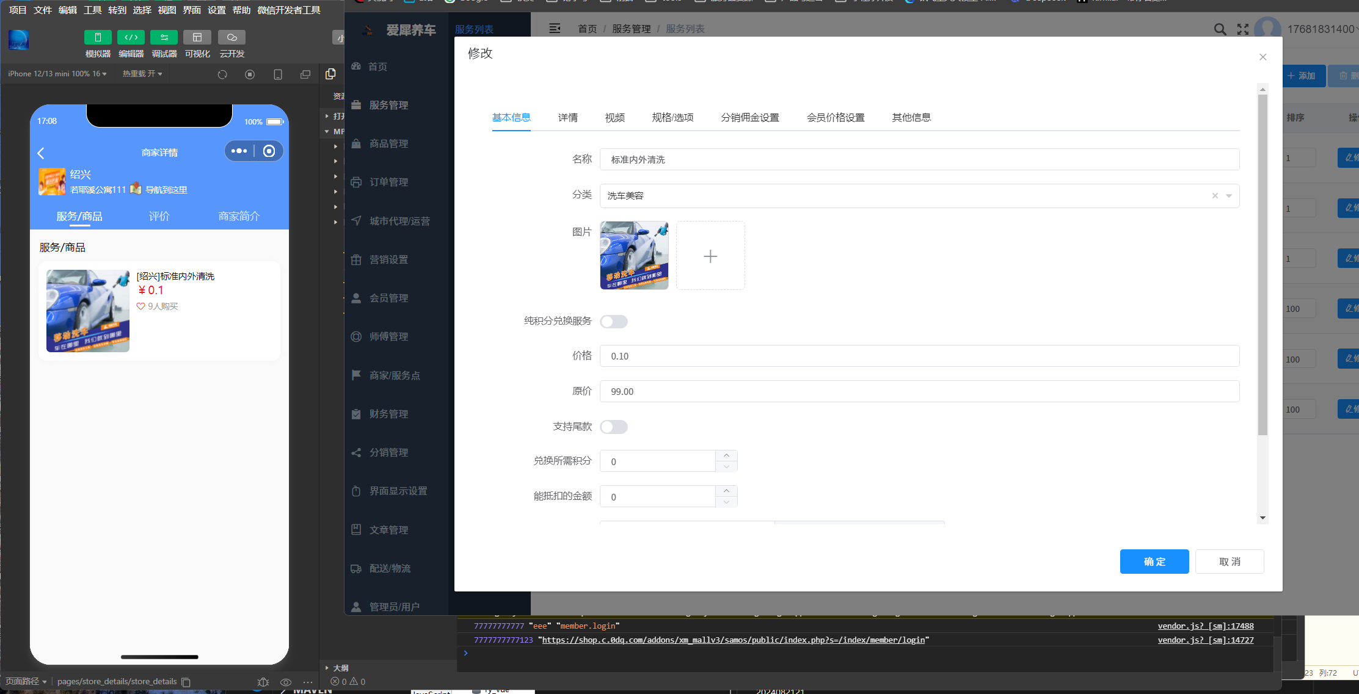This screenshot has width=1359, height=694.
Task: Click 取消 cancel button
Action: [1230, 562]
